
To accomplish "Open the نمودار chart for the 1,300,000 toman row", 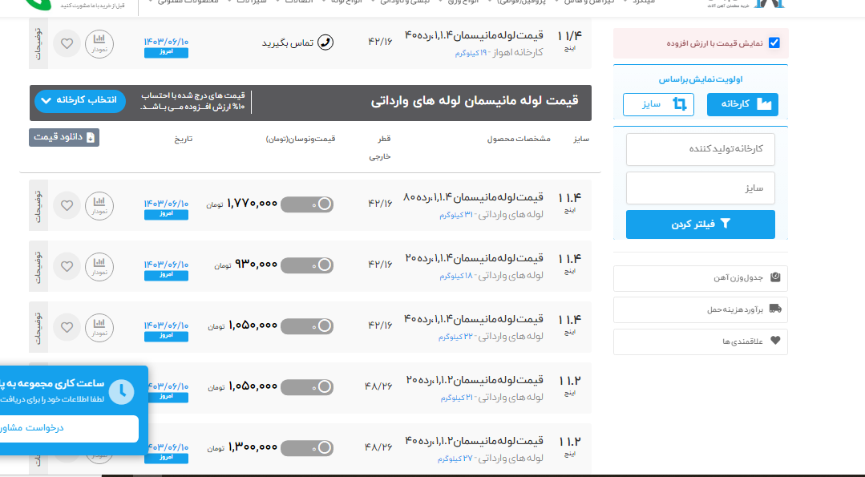I will [x=99, y=447].
